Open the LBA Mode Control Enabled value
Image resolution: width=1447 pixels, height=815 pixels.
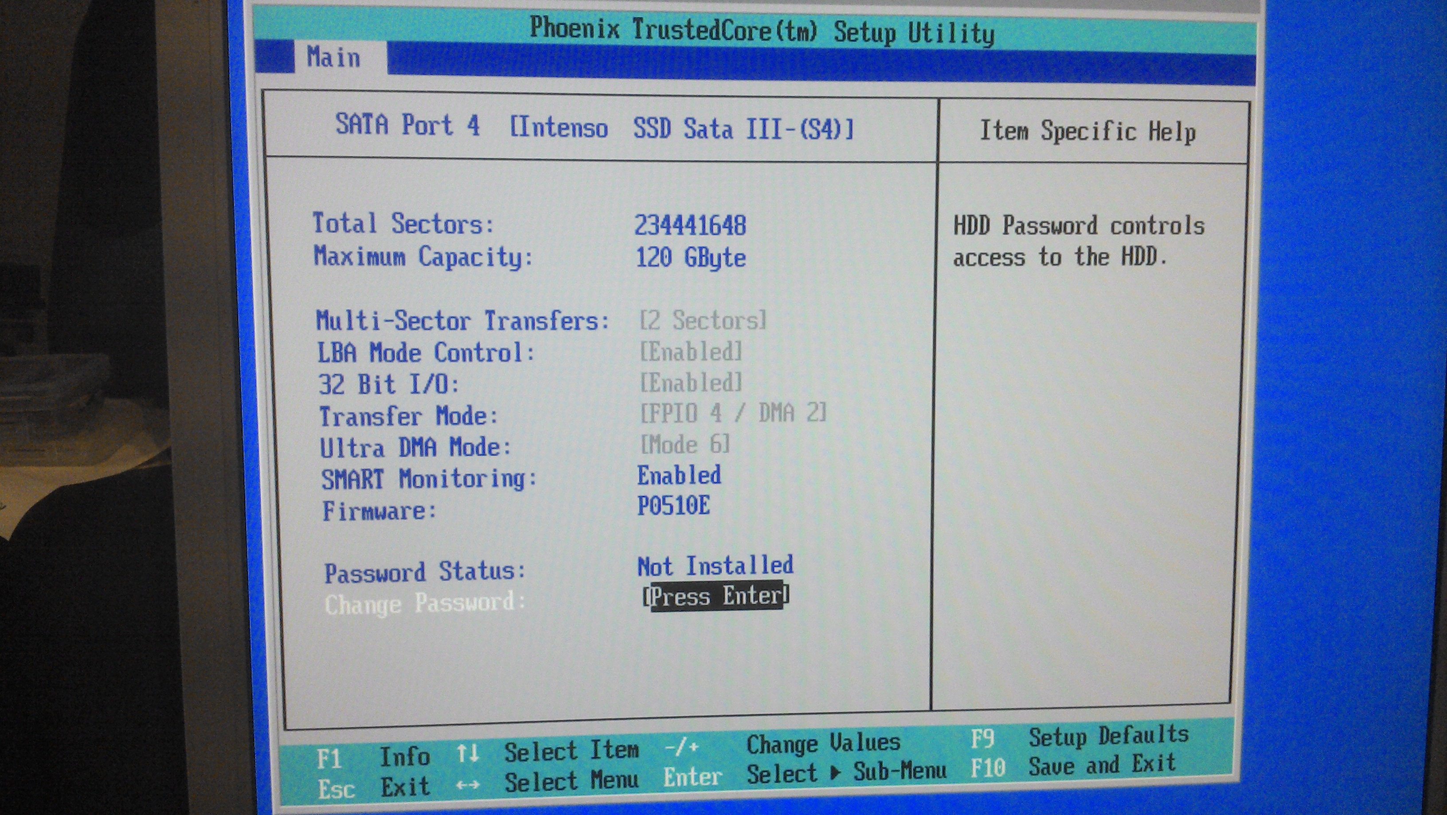(692, 352)
